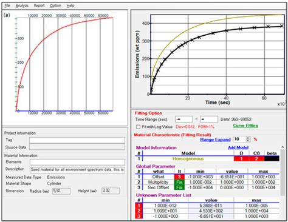Toggle the green Fix cell for Multiplicity
Screen dimensions: 288x222
point(179,182)
